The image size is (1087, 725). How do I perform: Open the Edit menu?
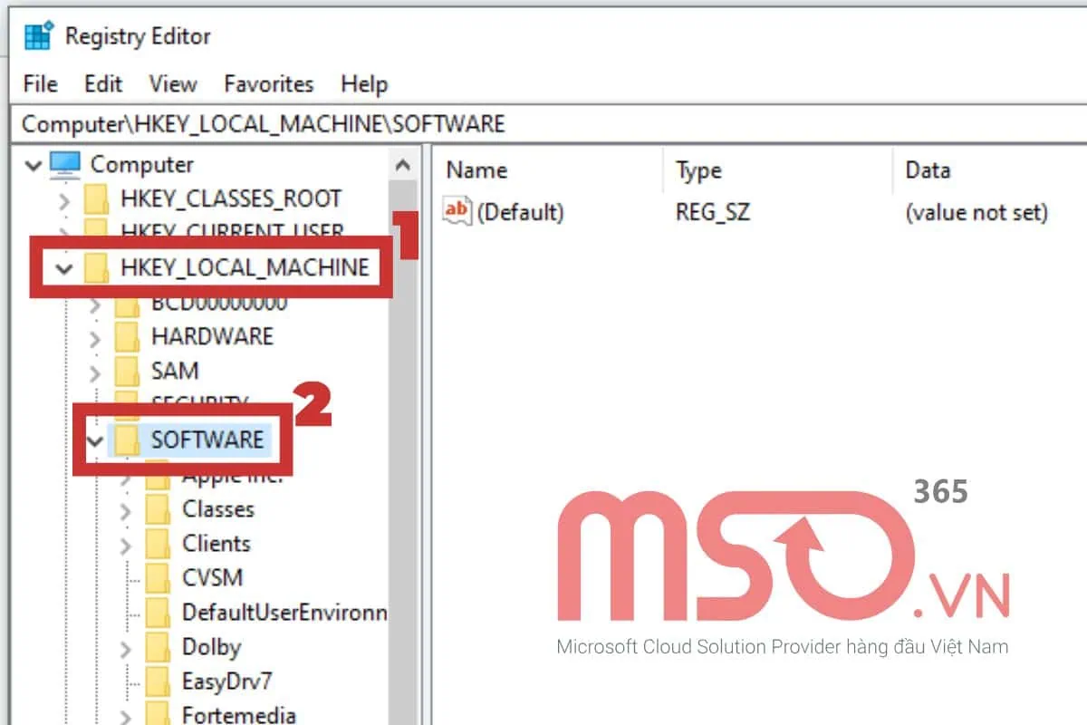(102, 83)
